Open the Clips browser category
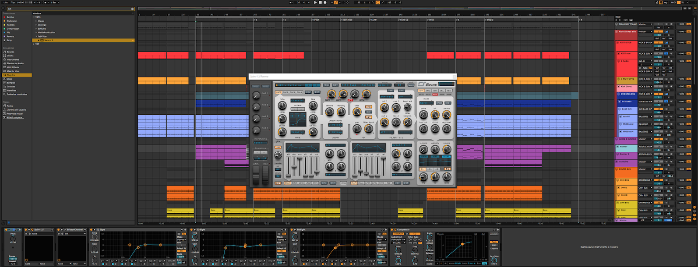Image resolution: width=698 pixels, height=267 pixels. tap(9, 79)
